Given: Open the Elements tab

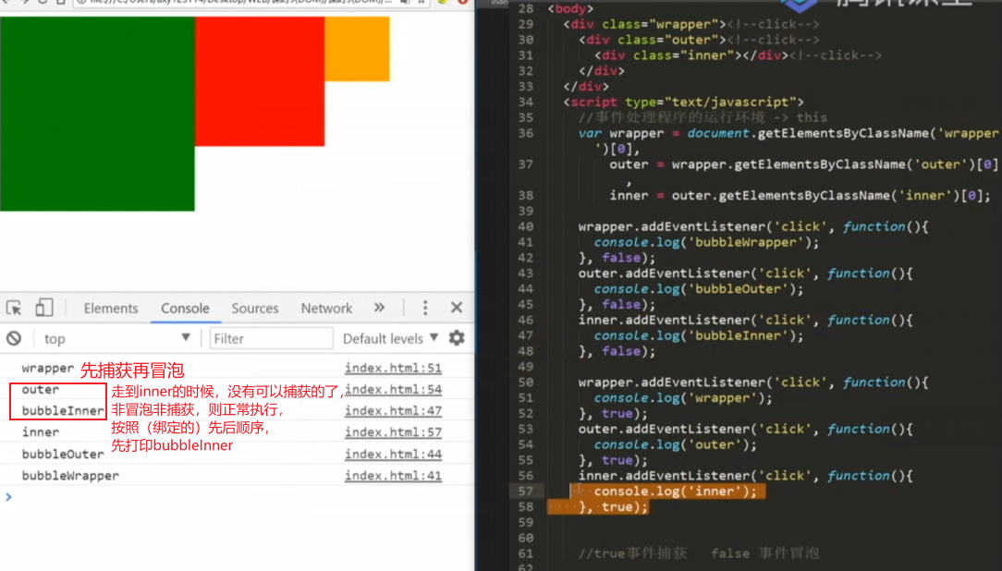Looking at the screenshot, I should pos(111,308).
